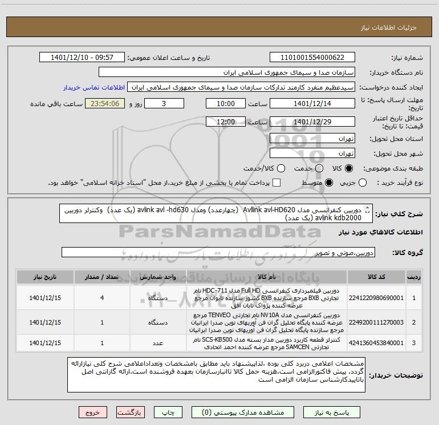The height and width of the screenshot is (425, 439).
Task: Click the deadline time field 10:00
Action: (226, 103)
